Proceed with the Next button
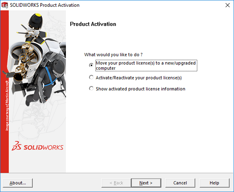This screenshot has height=192, width=234. (x=146, y=183)
